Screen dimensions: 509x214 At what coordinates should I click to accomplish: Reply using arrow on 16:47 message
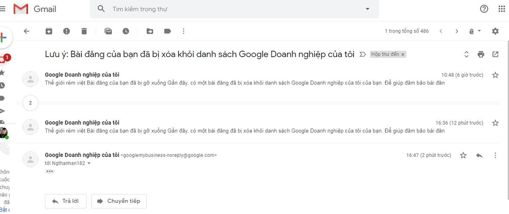(x=479, y=155)
